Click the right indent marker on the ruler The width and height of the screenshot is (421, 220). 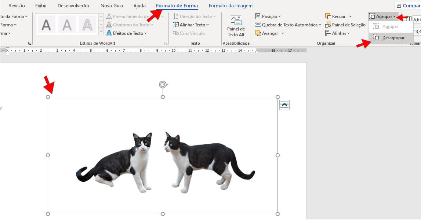point(257,51)
